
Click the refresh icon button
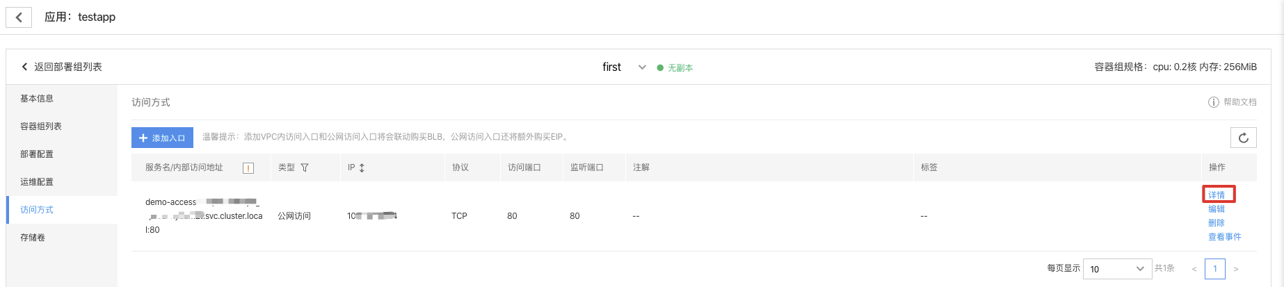(x=1243, y=138)
